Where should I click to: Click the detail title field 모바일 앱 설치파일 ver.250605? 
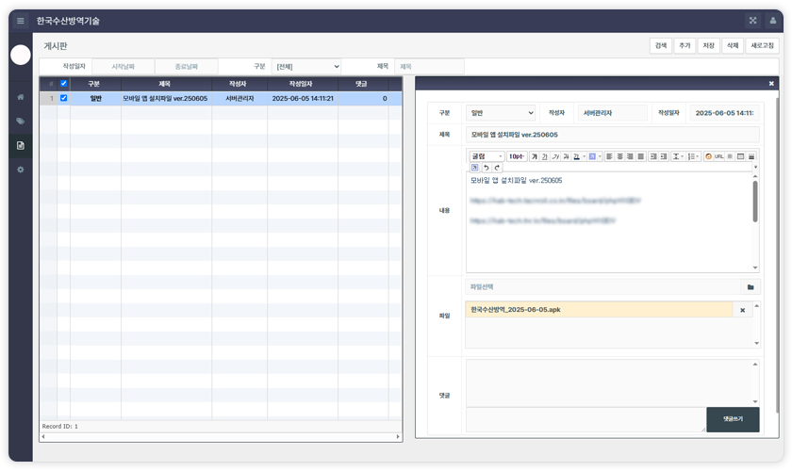coord(612,135)
